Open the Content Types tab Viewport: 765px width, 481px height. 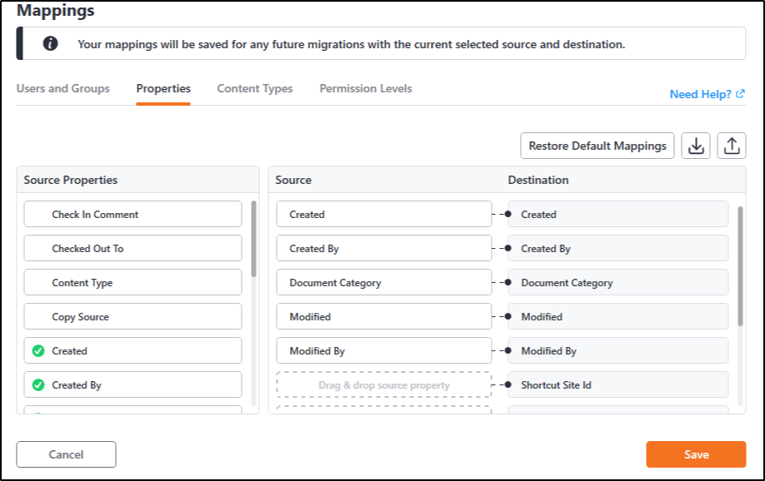coord(254,88)
